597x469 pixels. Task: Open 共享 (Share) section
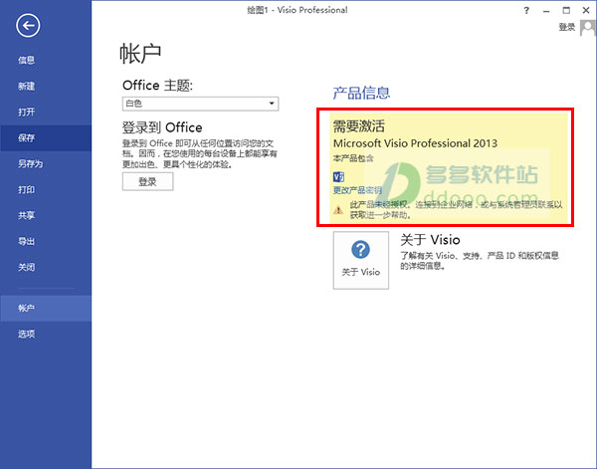(26, 216)
